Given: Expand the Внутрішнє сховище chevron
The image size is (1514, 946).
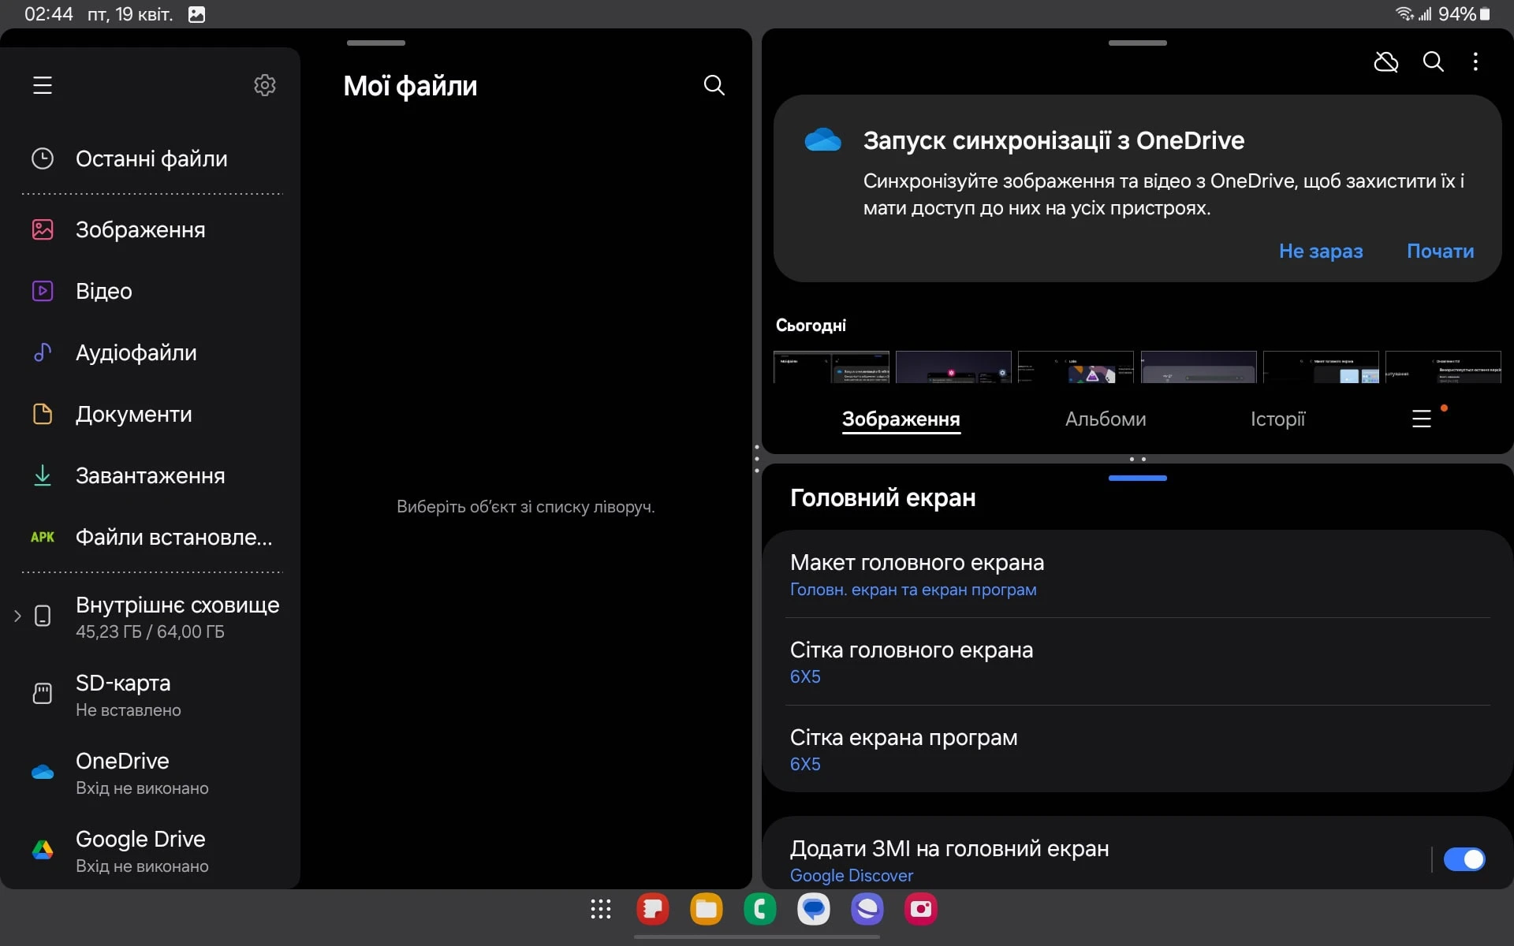Looking at the screenshot, I should click(17, 616).
